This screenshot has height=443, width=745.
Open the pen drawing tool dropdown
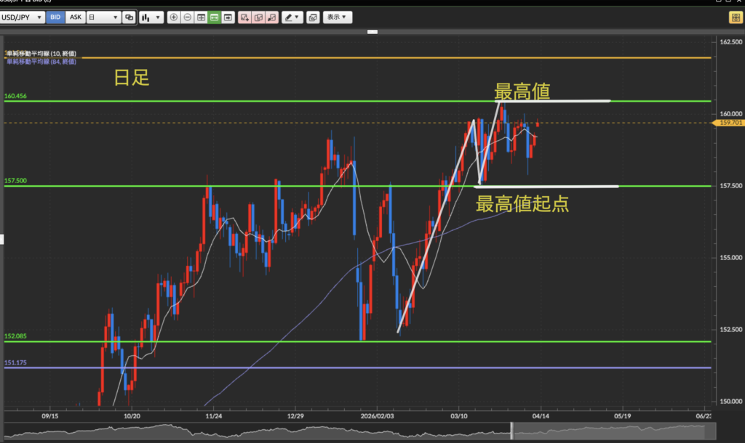point(292,17)
